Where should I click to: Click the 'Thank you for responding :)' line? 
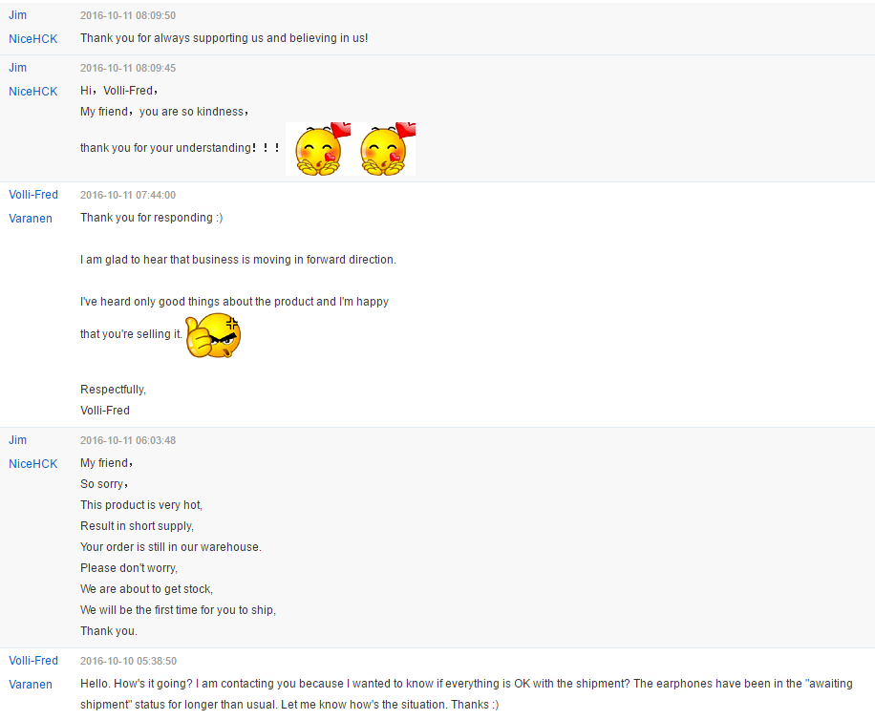tap(151, 218)
